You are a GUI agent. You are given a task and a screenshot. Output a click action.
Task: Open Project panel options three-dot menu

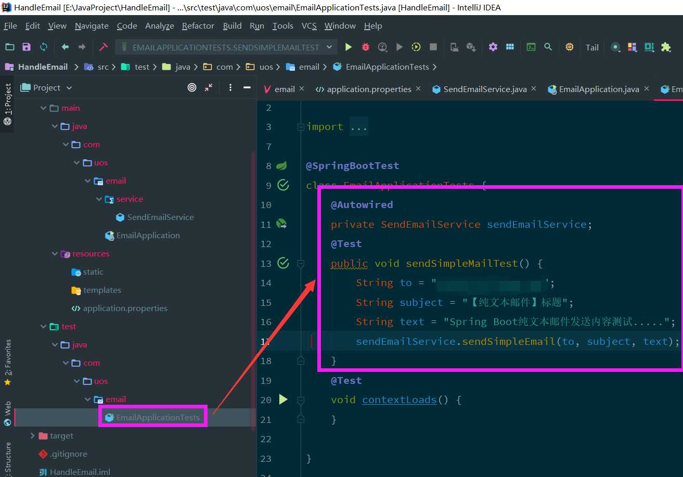coord(230,87)
